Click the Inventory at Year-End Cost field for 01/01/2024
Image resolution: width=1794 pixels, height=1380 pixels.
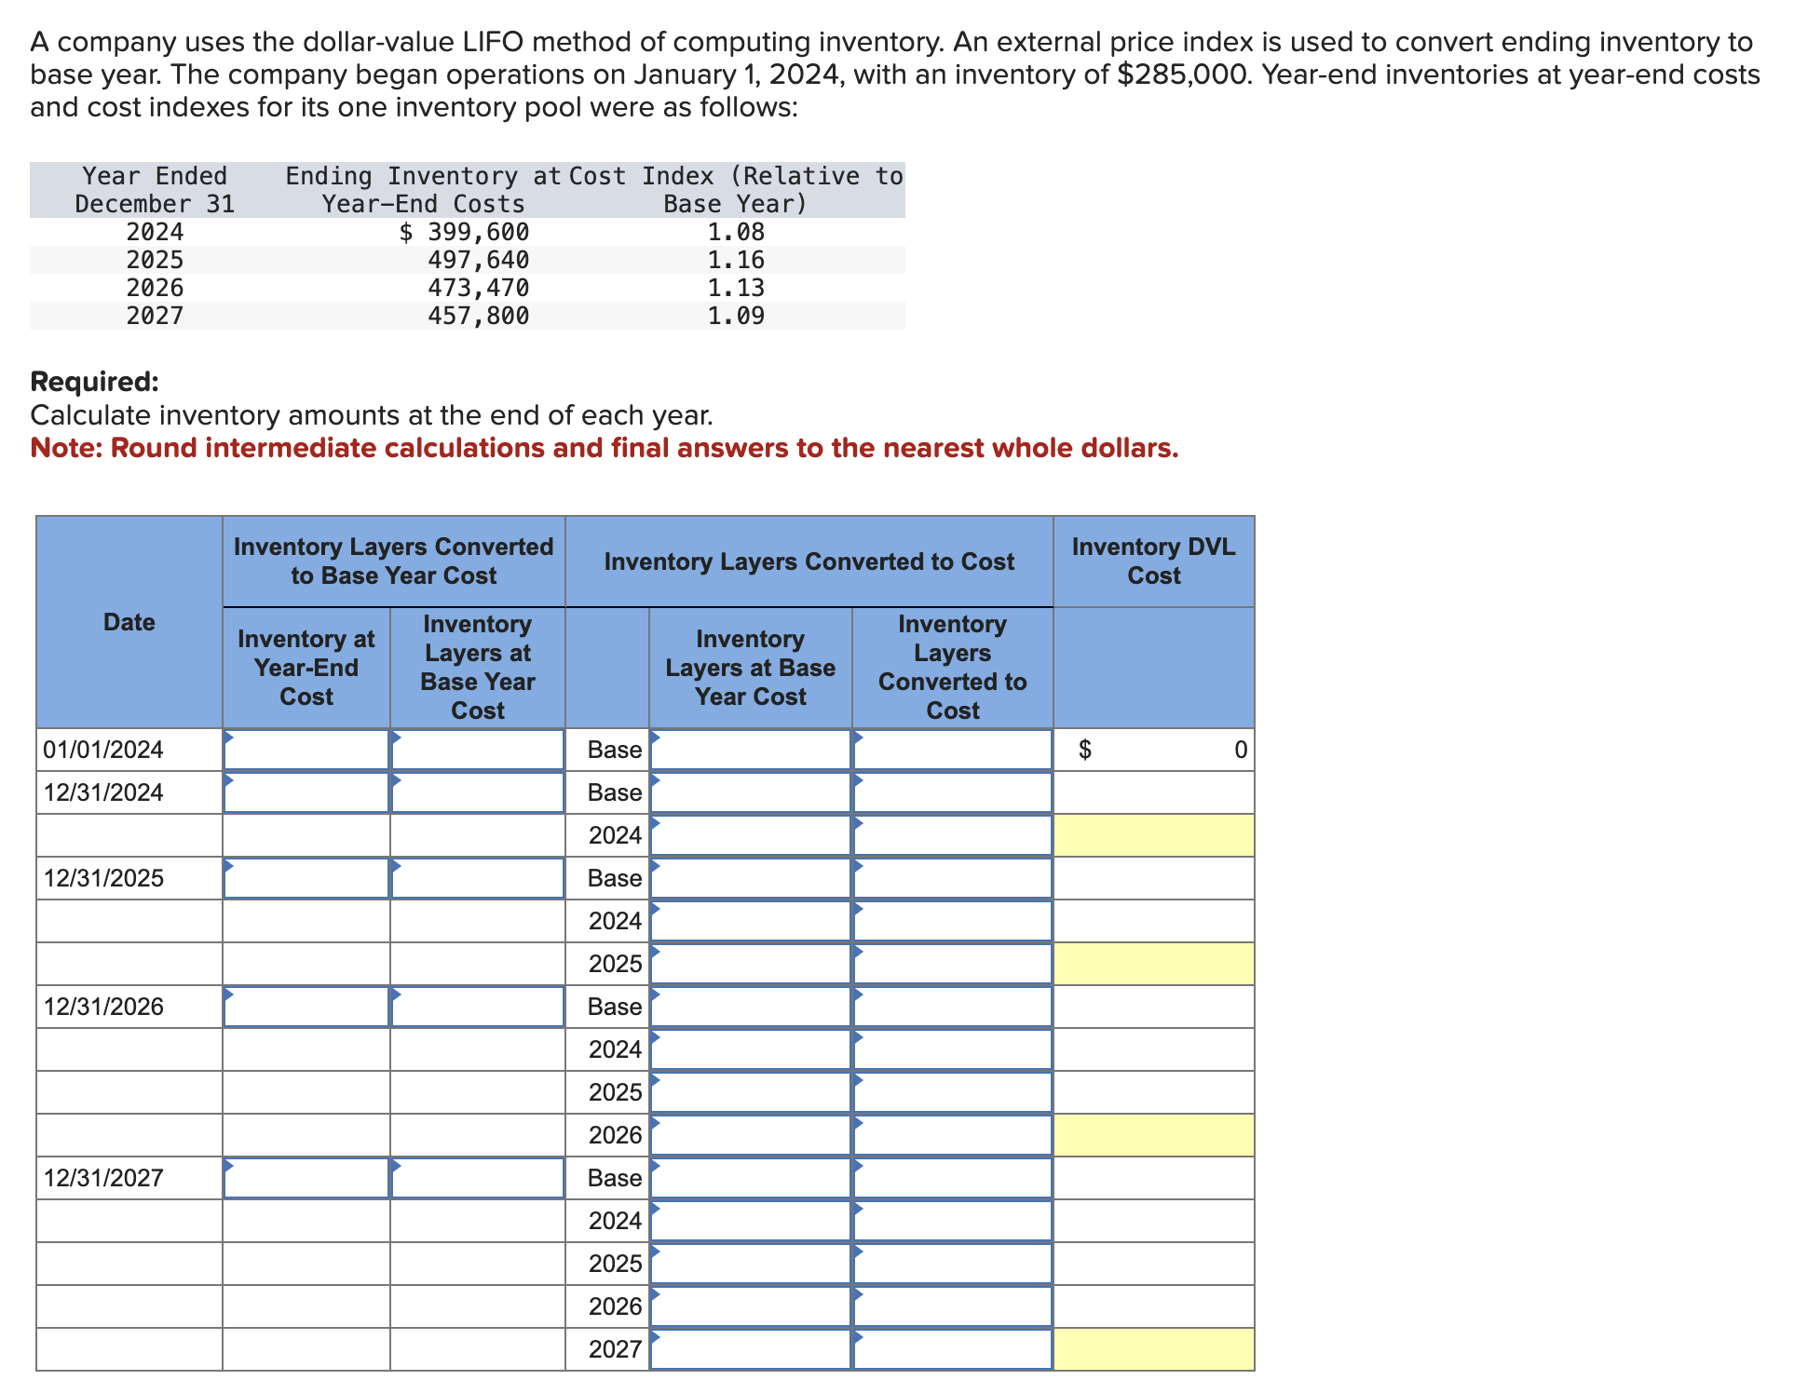click(306, 750)
